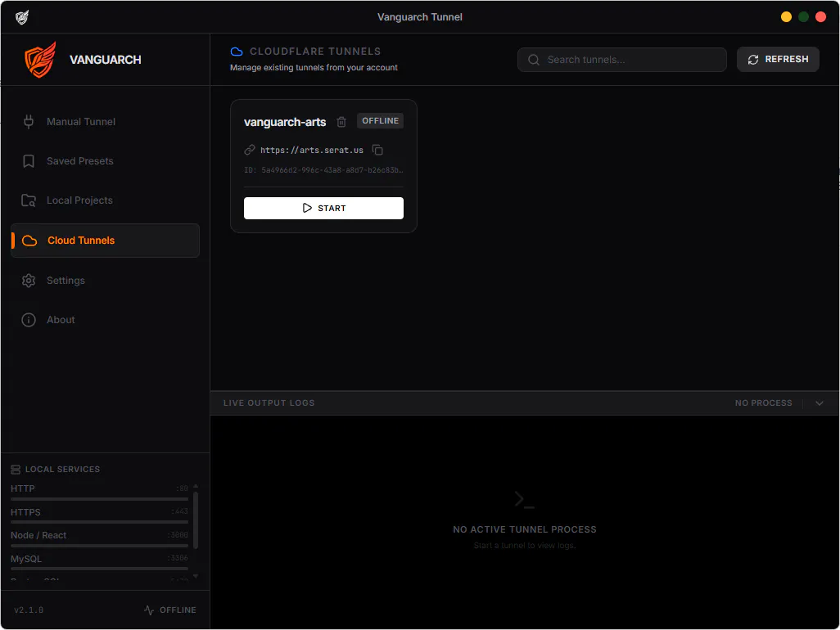Open the https://arts.serat.us link

click(x=312, y=151)
